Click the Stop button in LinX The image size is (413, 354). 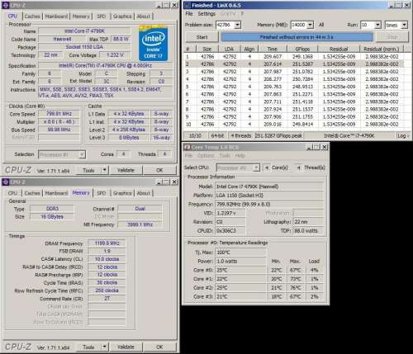click(x=392, y=37)
